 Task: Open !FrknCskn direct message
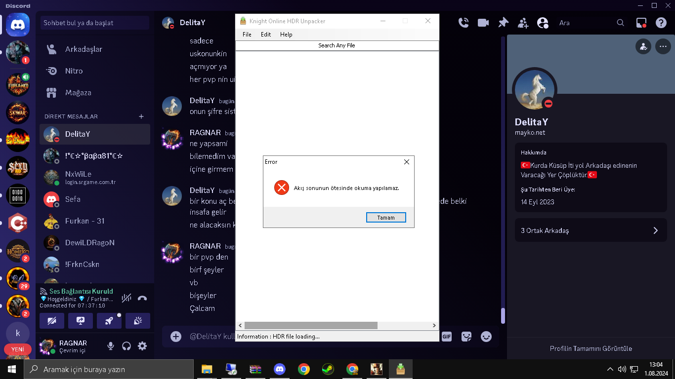[95, 265]
